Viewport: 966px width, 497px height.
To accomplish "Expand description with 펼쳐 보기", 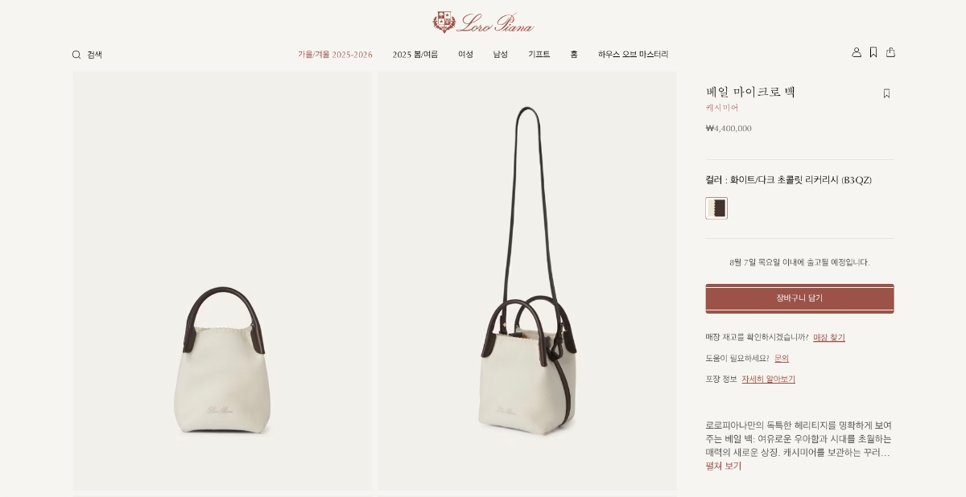I will (x=724, y=466).
